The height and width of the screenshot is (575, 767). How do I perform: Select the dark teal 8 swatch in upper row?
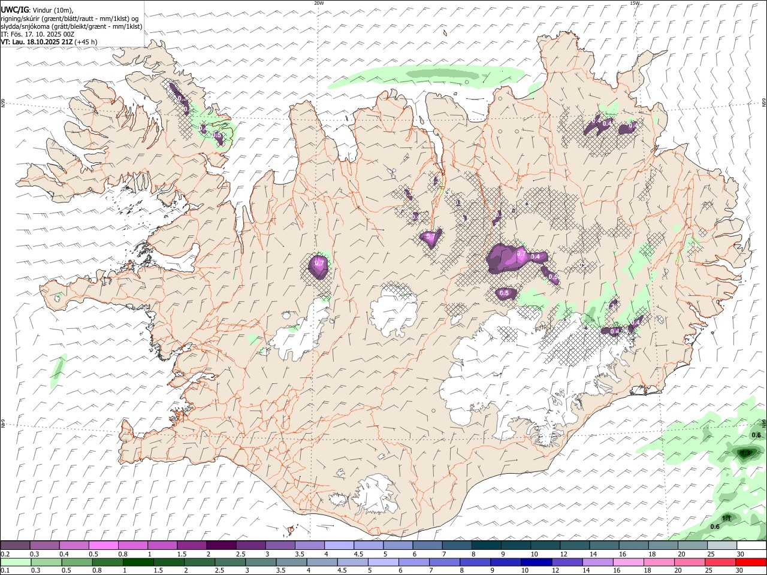487,546
